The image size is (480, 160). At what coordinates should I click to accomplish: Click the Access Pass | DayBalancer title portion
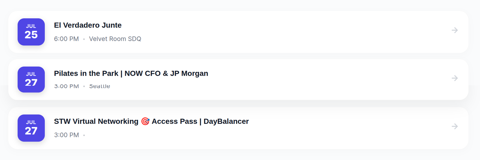coord(200,121)
